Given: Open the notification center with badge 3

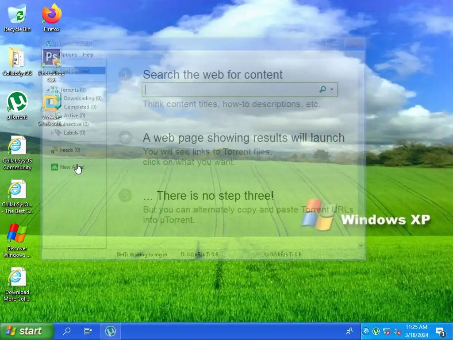Looking at the screenshot, I should (441, 332).
